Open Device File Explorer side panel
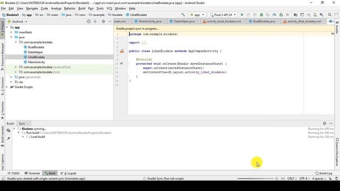 coord(337,152)
